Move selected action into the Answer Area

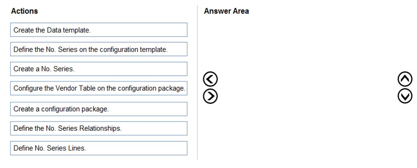point(210,96)
